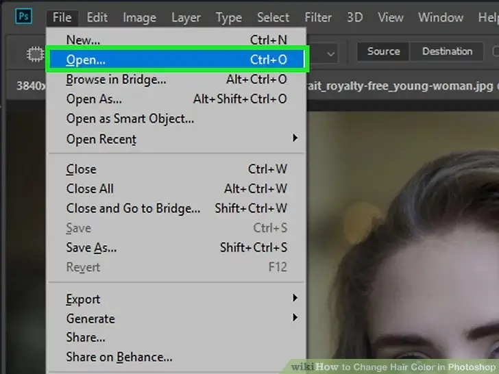The width and height of the screenshot is (499, 374).
Task: Open the dropdown left of Source
Action: [x=331, y=53]
